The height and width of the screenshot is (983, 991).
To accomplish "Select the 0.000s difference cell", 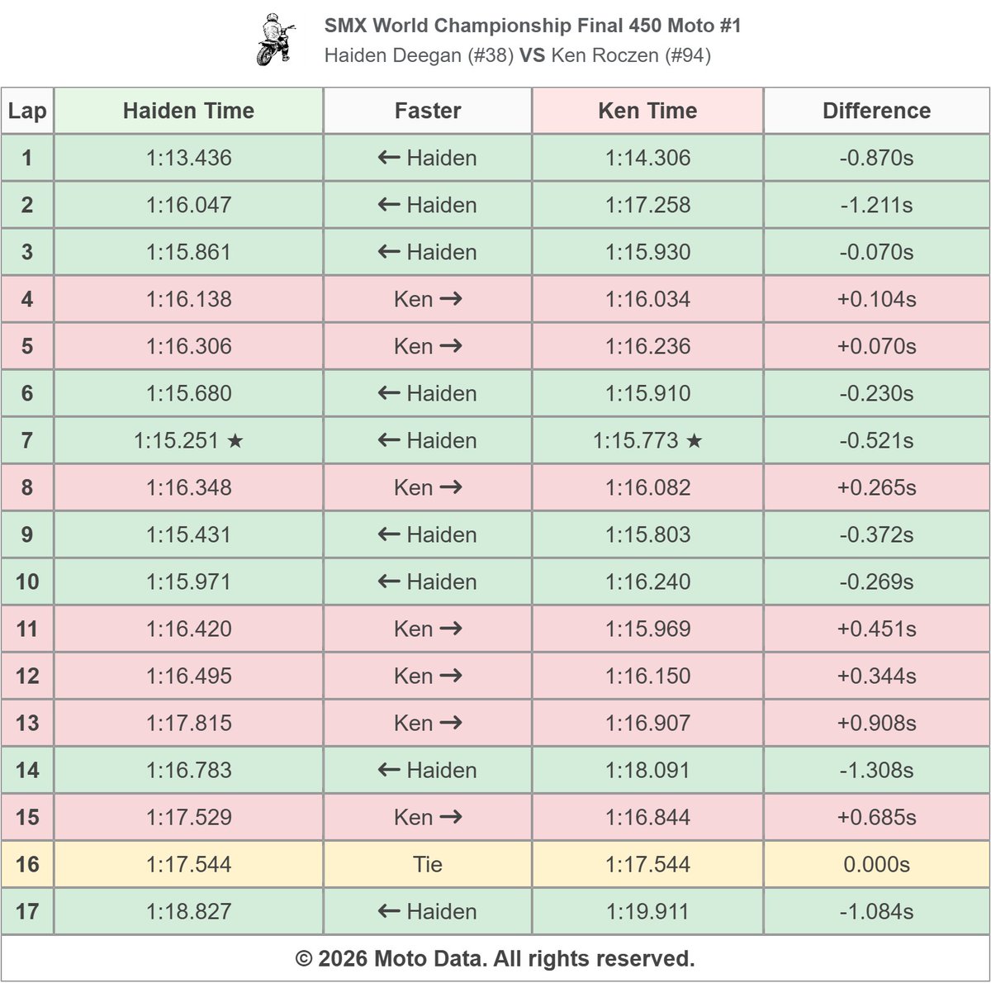I will point(877,865).
